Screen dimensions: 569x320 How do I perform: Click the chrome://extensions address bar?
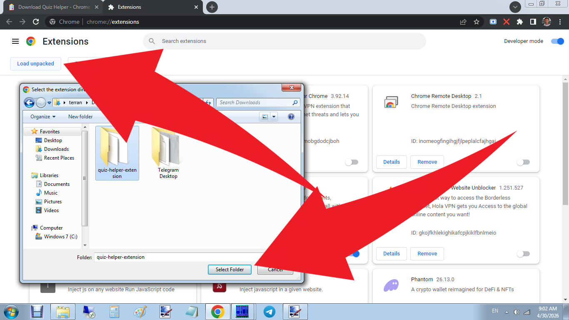pyautogui.click(x=250, y=22)
